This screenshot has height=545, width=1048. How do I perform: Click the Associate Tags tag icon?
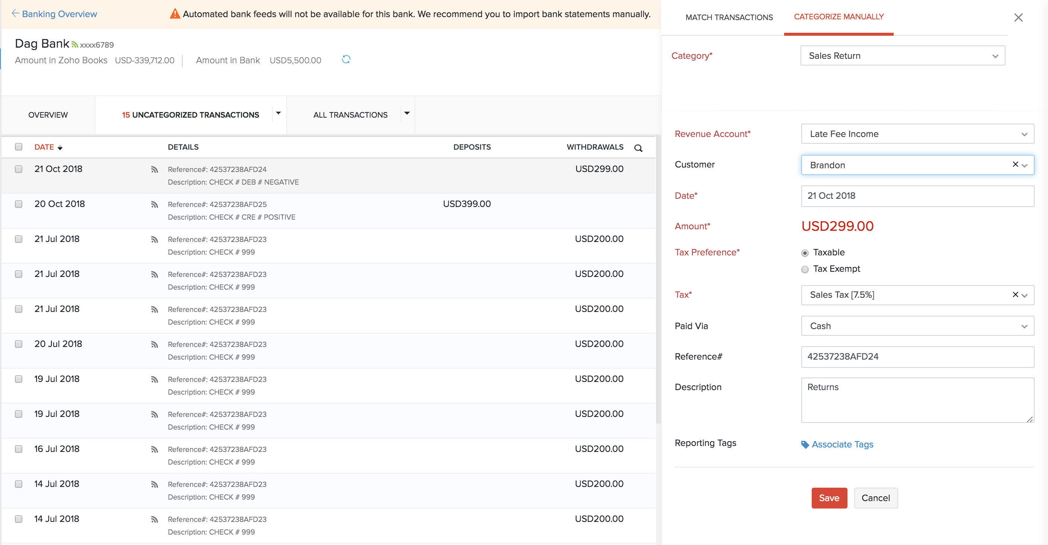pyautogui.click(x=804, y=444)
